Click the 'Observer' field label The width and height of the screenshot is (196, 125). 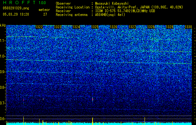pyautogui.click(x=63, y=3)
